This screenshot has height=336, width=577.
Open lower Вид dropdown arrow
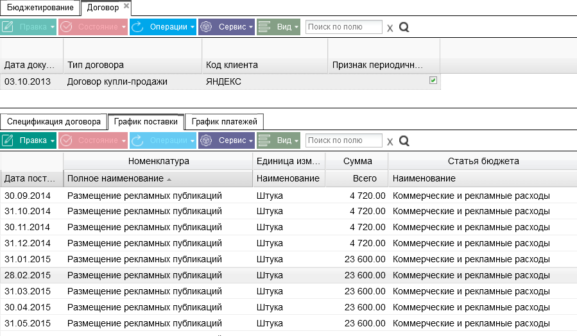pyautogui.click(x=297, y=141)
